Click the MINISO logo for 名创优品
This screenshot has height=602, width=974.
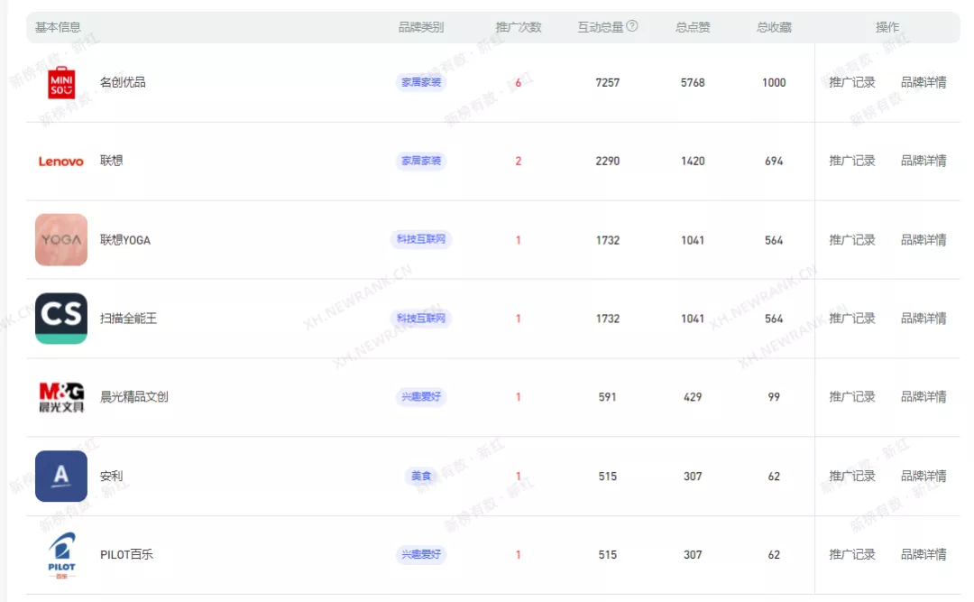tap(60, 82)
